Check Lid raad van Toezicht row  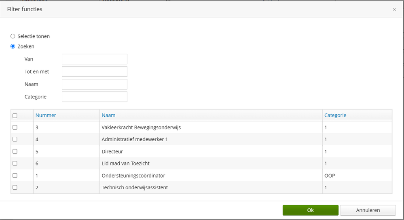15,163
